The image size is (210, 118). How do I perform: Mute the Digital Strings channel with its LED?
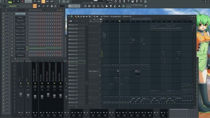(4, 38)
